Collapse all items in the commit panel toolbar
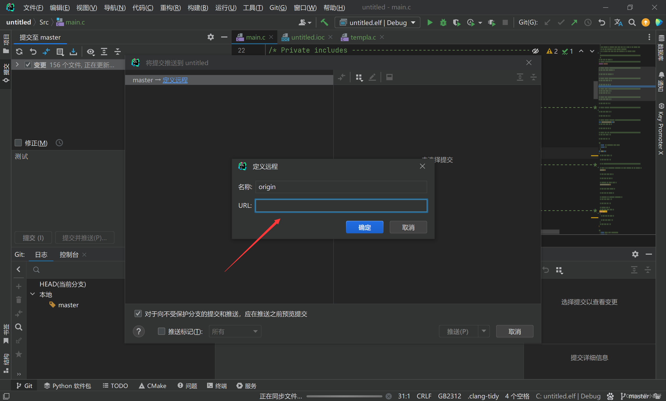This screenshot has width=666, height=401. point(118,51)
